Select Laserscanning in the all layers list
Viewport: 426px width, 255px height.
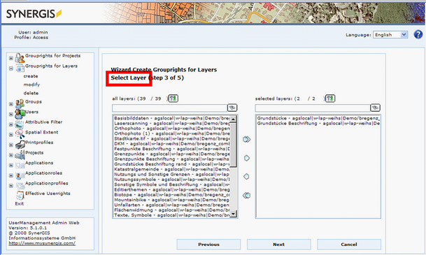[172, 123]
